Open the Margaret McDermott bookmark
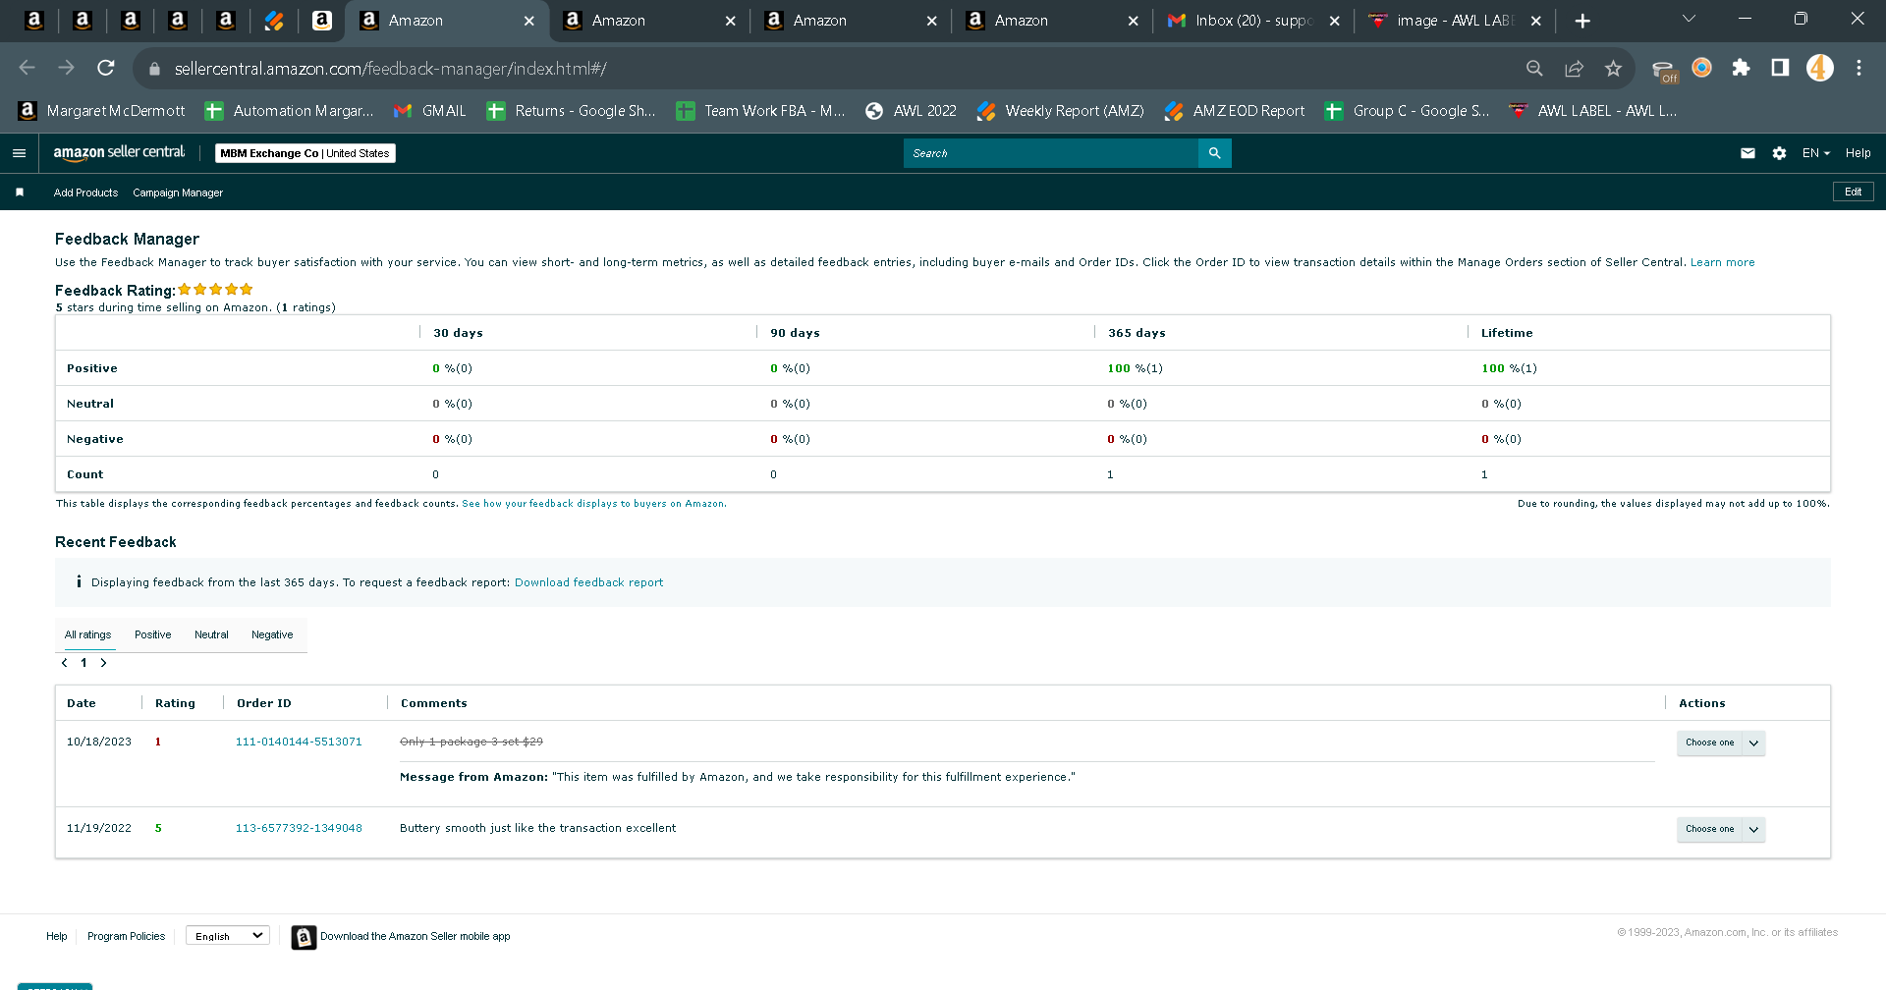This screenshot has width=1886, height=990. pyautogui.click(x=102, y=111)
